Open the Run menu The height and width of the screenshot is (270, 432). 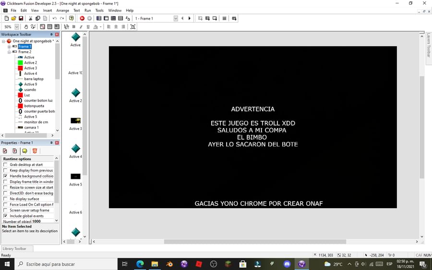pos(88,11)
